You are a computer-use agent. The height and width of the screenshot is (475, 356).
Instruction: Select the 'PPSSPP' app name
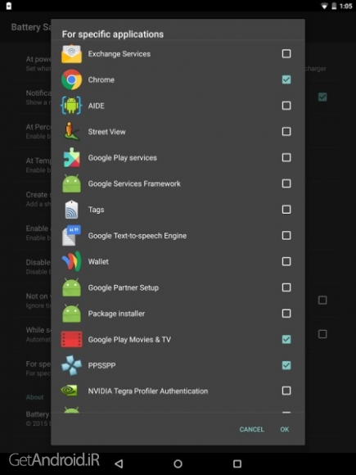click(101, 365)
